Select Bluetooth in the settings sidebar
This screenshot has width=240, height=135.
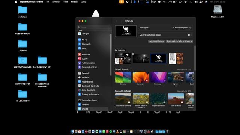point(84,44)
